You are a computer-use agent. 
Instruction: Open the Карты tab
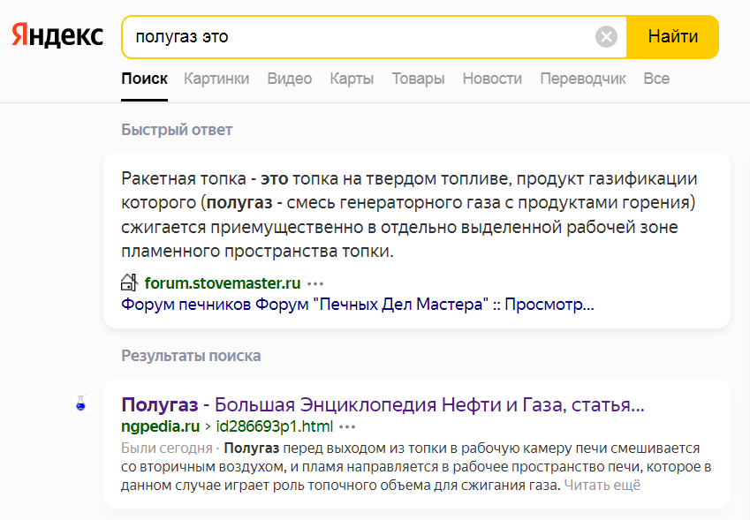[352, 79]
